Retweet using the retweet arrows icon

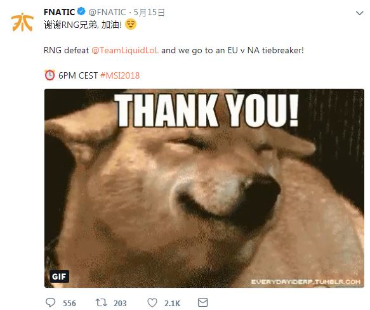pyautogui.click(x=102, y=302)
